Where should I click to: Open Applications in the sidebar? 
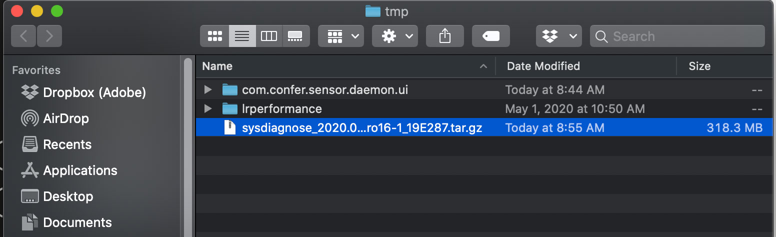click(x=80, y=170)
